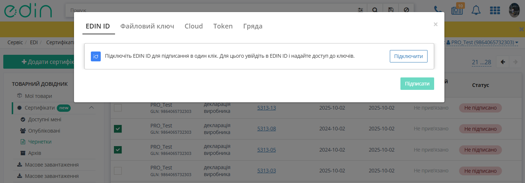
Task: Open certificate link 5313-08
Action: click(x=267, y=129)
